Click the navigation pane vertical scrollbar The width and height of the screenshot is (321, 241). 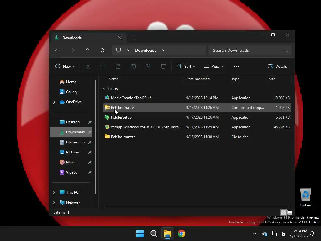point(95,137)
